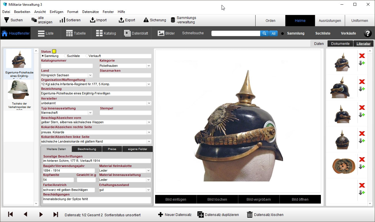Expand the Kategorie dropdown
The width and height of the screenshot is (375, 222).
pos(149,66)
